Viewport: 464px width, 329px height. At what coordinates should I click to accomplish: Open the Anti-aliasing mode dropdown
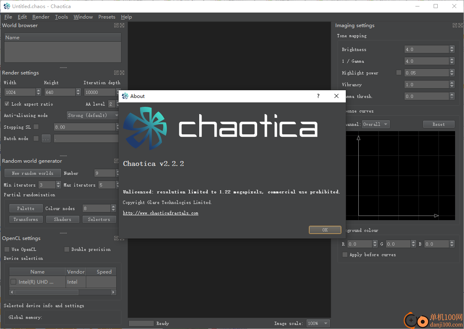93,115
